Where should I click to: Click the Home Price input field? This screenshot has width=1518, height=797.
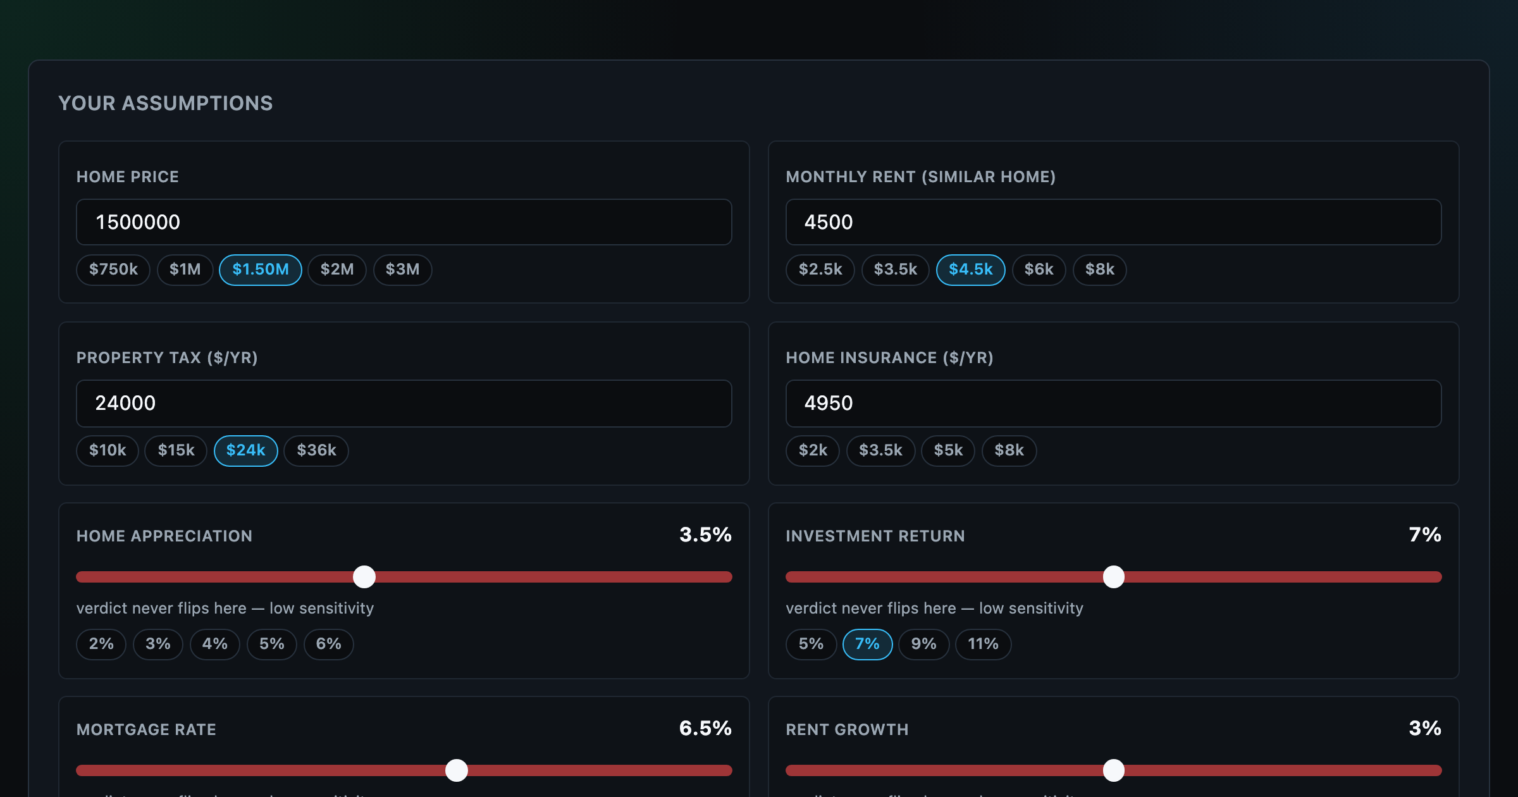[404, 222]
